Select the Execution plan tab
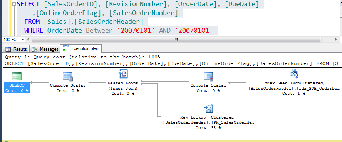This screenshot has height=142, width=342. [x=81, y=48]
